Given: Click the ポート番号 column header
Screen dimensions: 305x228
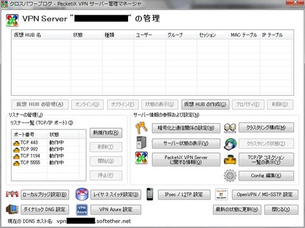Looking at the screenshot, I should pyautogui.click(x=30, y=135).
